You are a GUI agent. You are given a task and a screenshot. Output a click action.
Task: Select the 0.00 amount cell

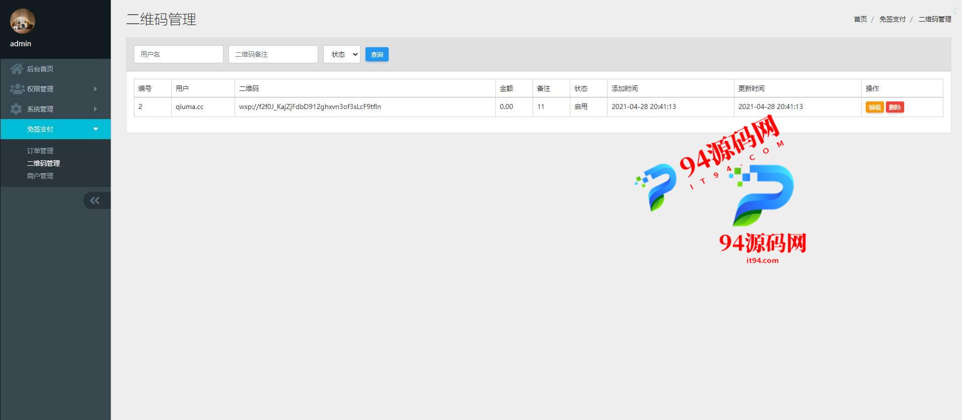pos(514,107)
